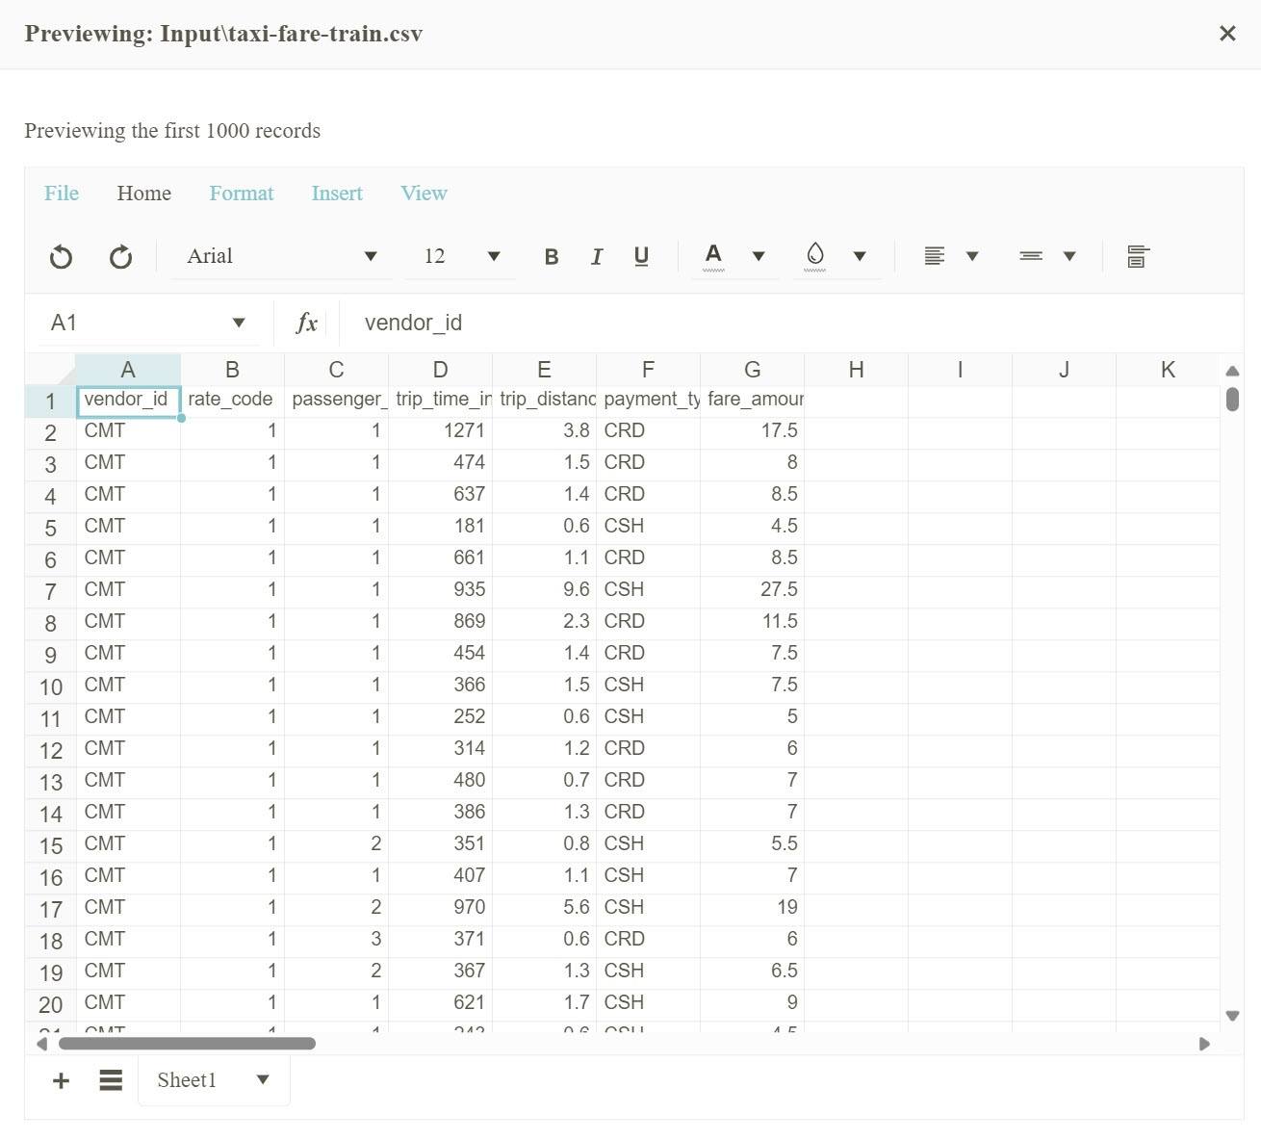Click the Undo arrow icon

[x=61, y=257]
